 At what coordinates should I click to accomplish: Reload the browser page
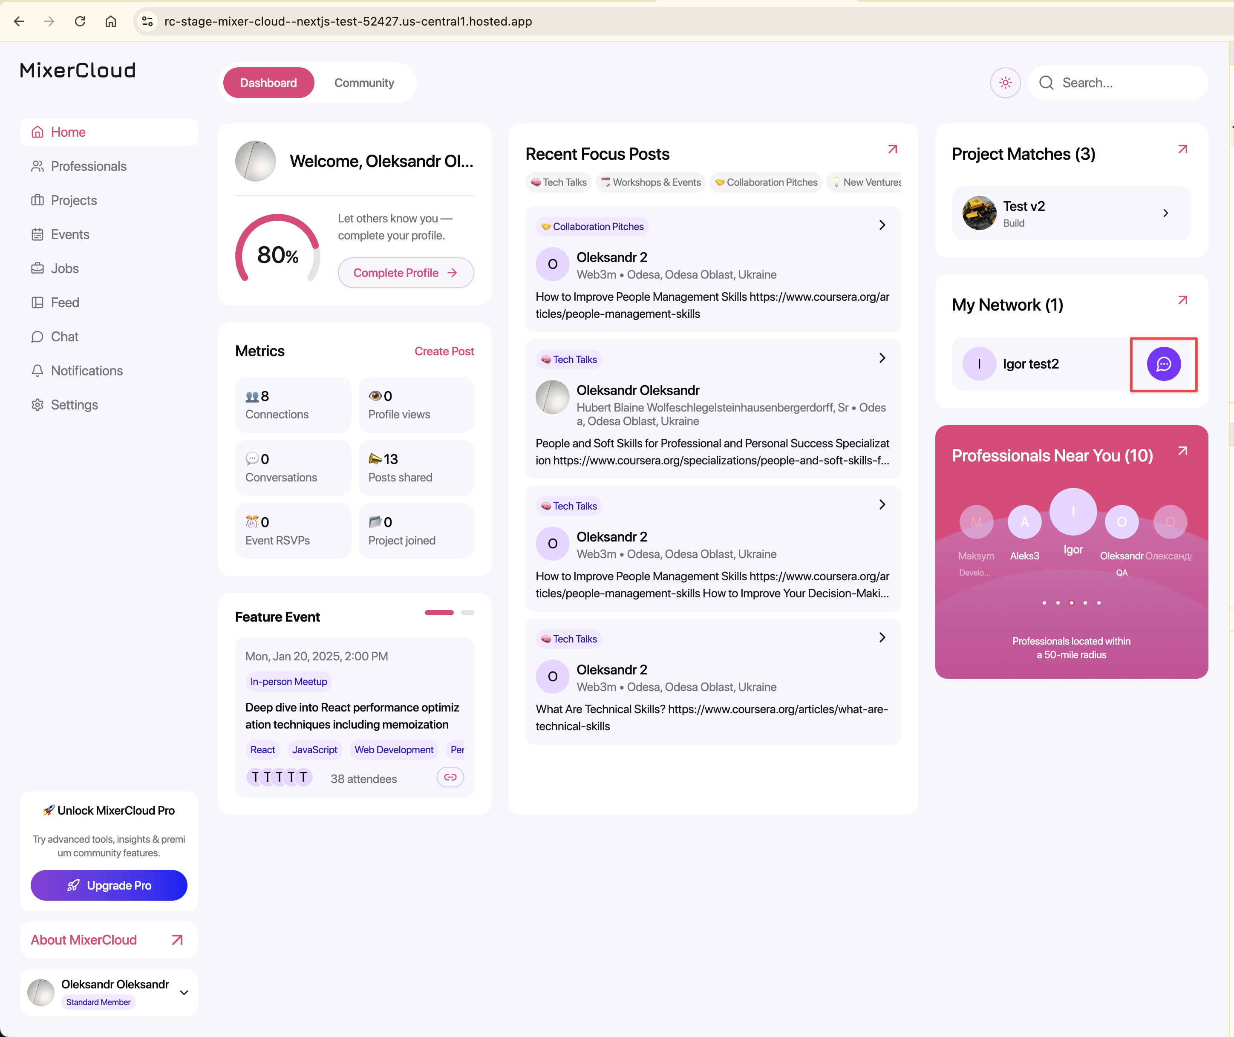click(x=80, y=21)
